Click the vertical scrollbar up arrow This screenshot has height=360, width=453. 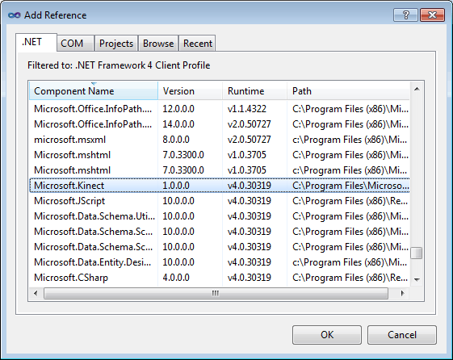(417, 89)
